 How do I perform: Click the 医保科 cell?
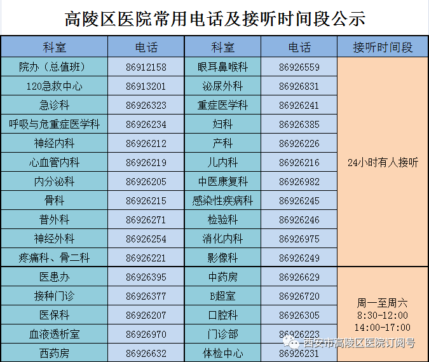click(54, 315)
